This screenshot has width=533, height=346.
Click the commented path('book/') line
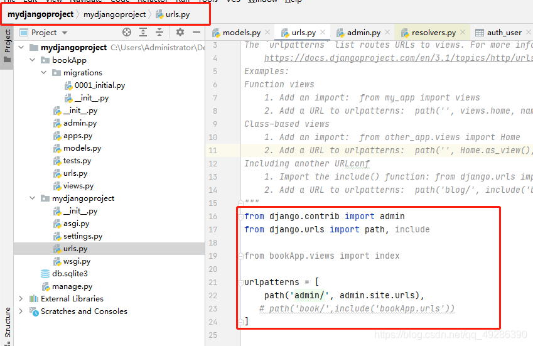coord(357,308)
